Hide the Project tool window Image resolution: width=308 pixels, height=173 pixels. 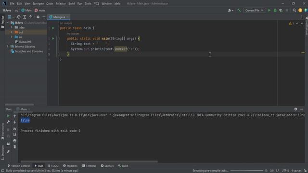pos(44,17)
